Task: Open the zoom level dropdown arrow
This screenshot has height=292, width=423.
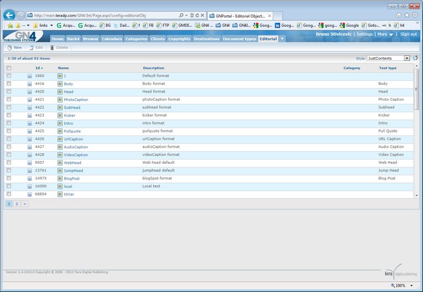Action: pos(411,285)
